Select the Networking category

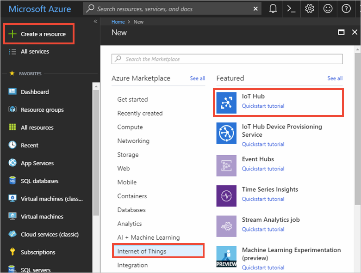point(133,141)
